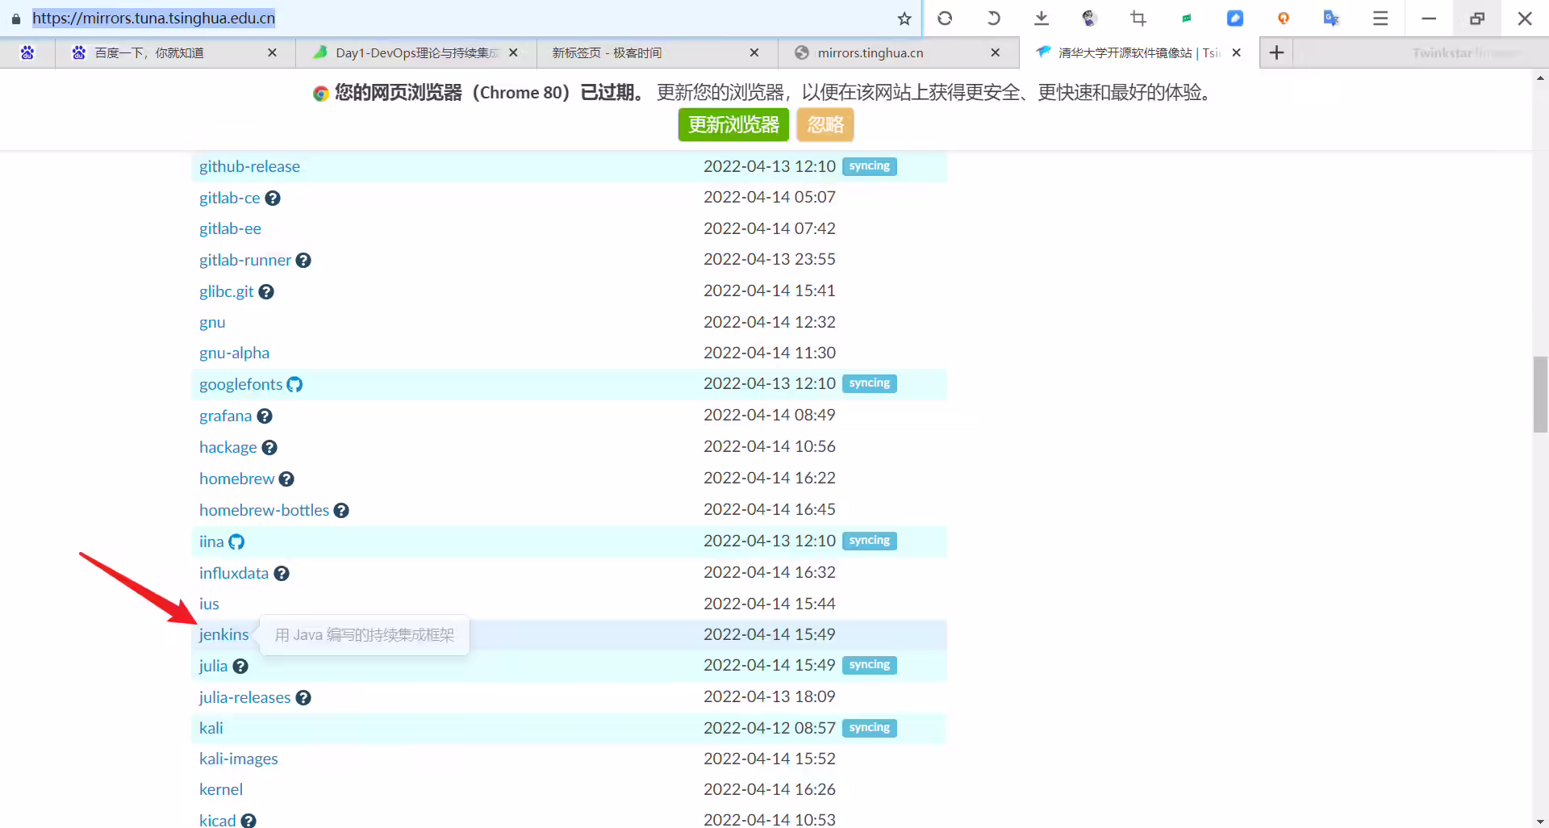The height and width of the screenshot is (828, 1549).
Task: Open the ius mirror link
Action: pos(209,604)
